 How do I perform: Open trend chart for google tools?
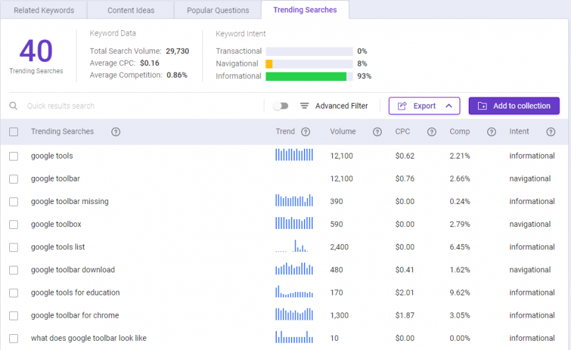294,155
